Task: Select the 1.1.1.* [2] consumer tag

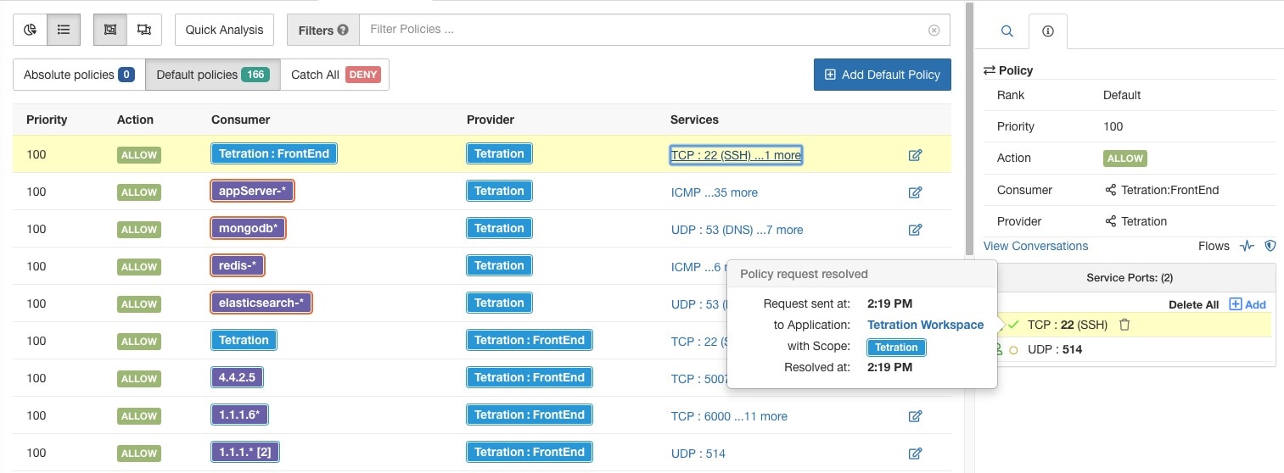Action: point(244,452)
